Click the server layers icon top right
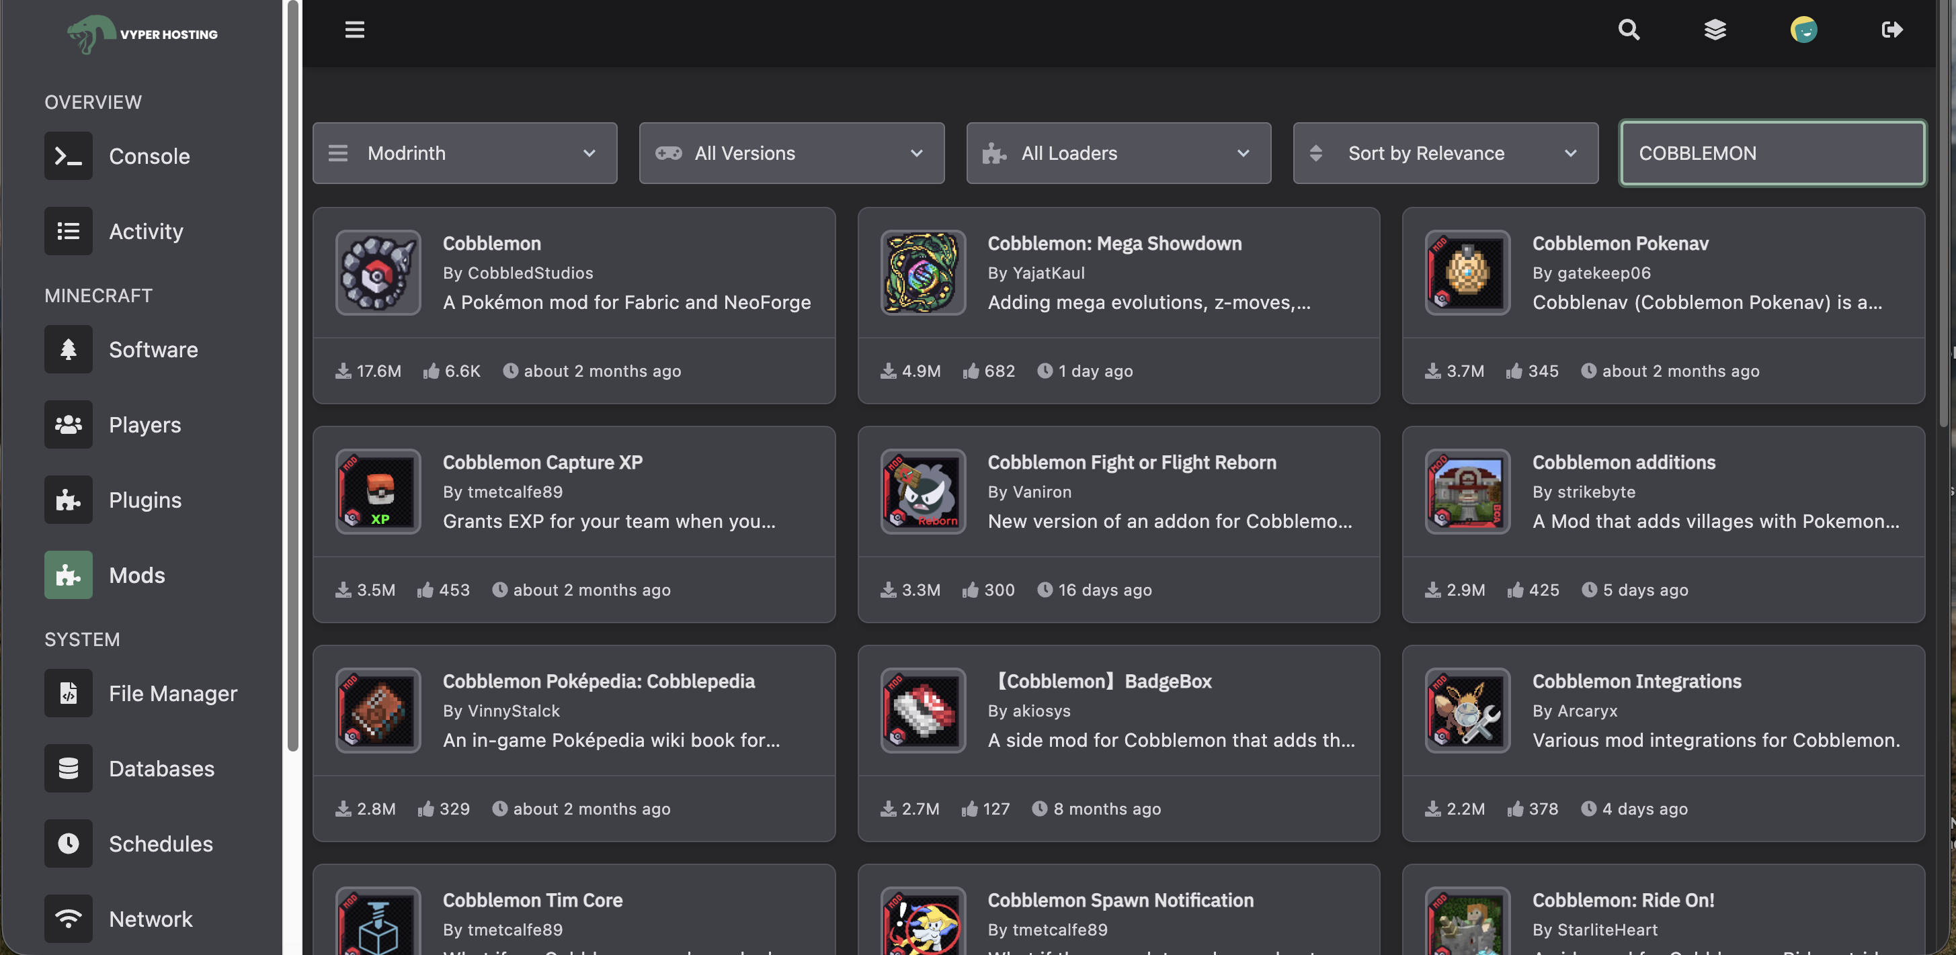The image size is (1956, 955). tap(1715, 30)
